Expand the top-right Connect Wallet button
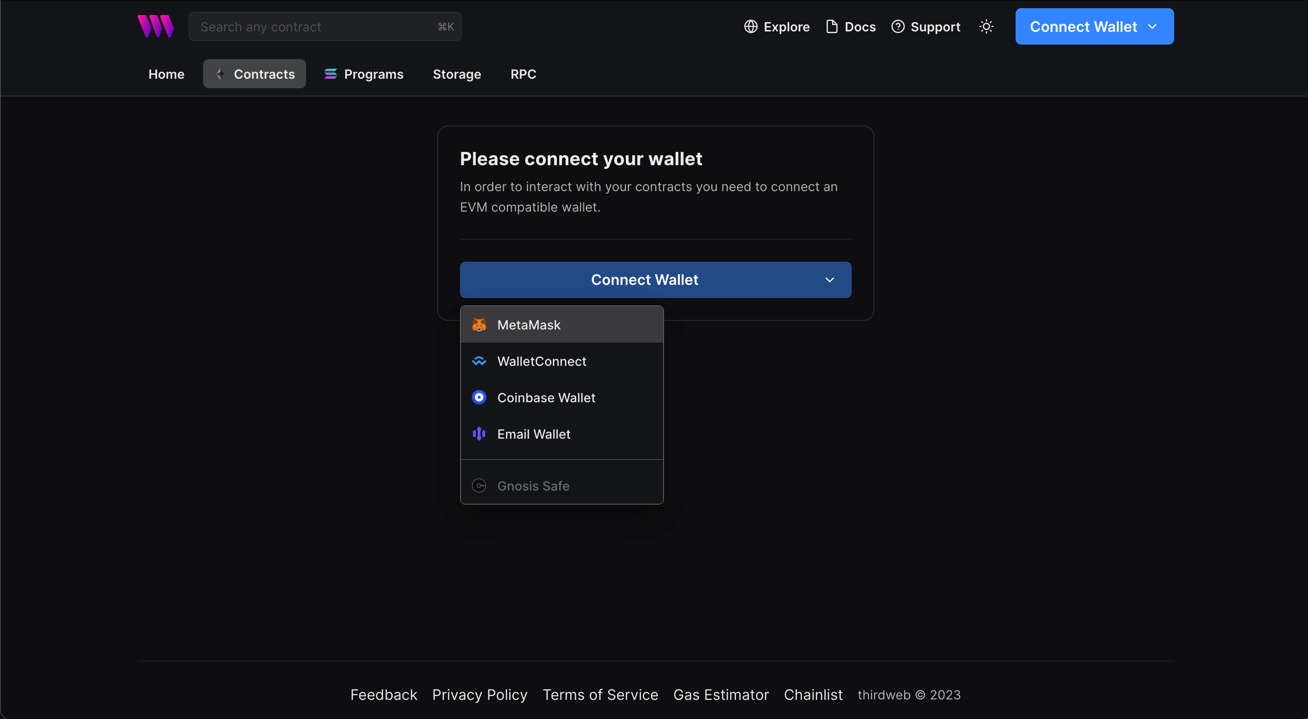The image size is (1308, 719). (x=1152, y=25)
